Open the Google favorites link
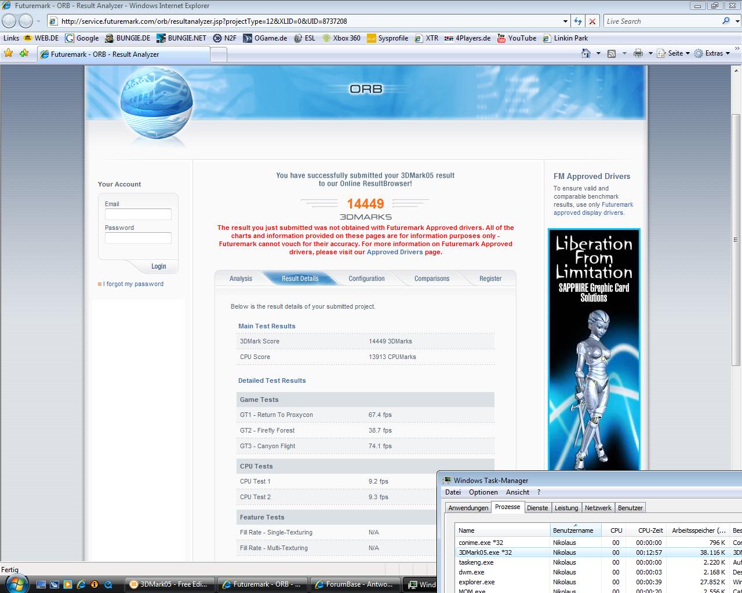 coord(82,38)
